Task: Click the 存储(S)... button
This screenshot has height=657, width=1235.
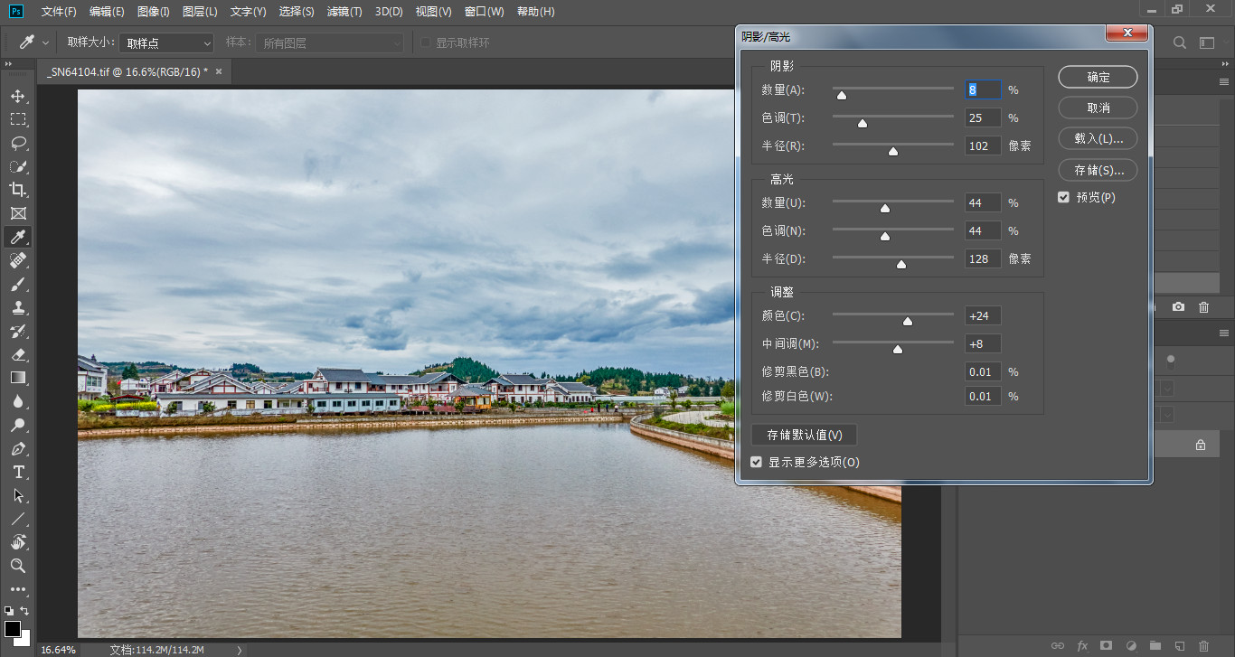Action: 1098,169
